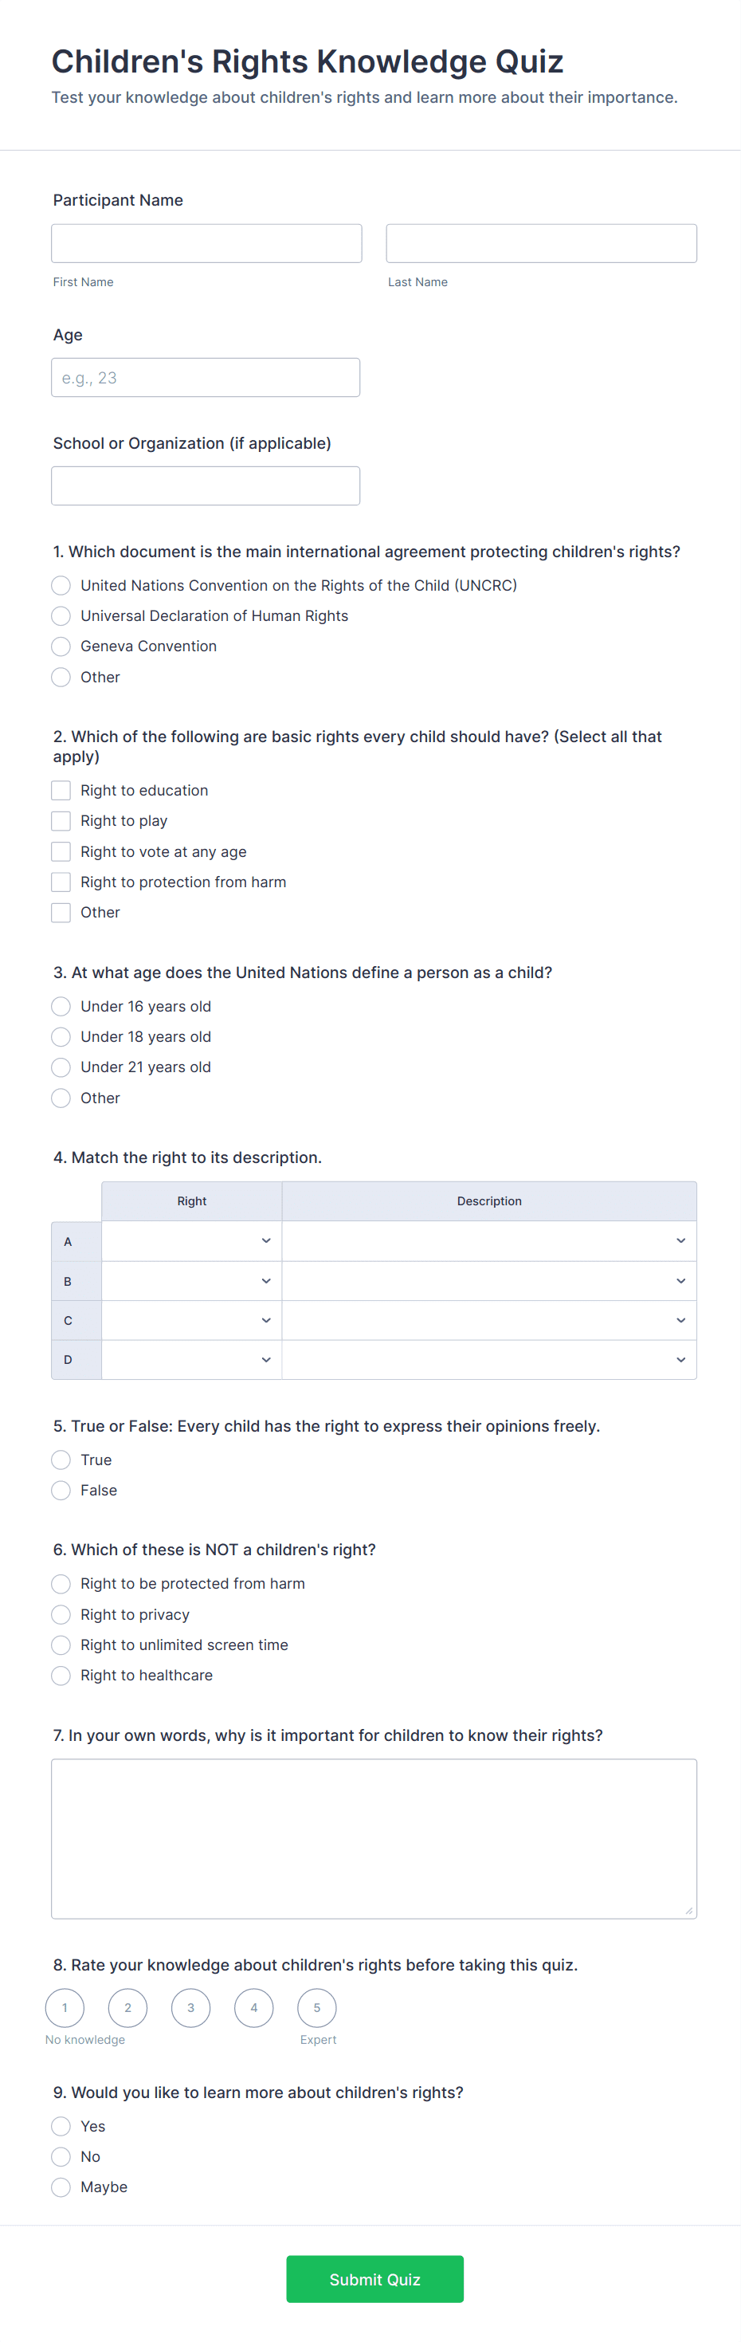741x2342 pixels.
Task: Focus the School or Organization field
Action: pos(206,485)
